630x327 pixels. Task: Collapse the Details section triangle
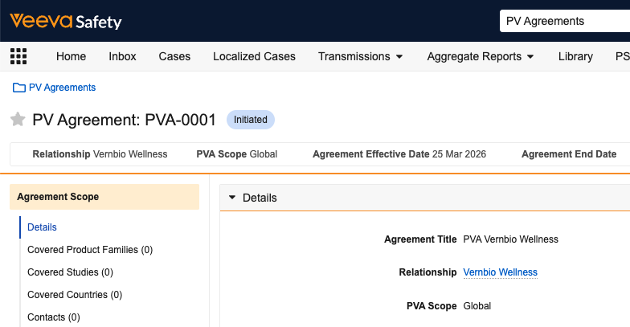pos(231,198)
